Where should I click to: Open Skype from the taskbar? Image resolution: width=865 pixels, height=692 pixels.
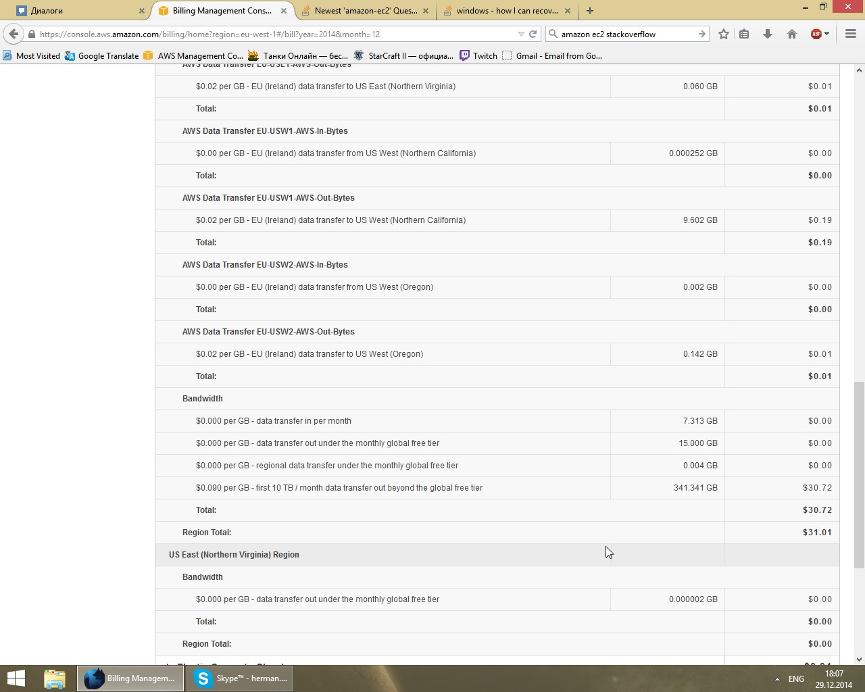pyautogui.click(x=240, y=678)
